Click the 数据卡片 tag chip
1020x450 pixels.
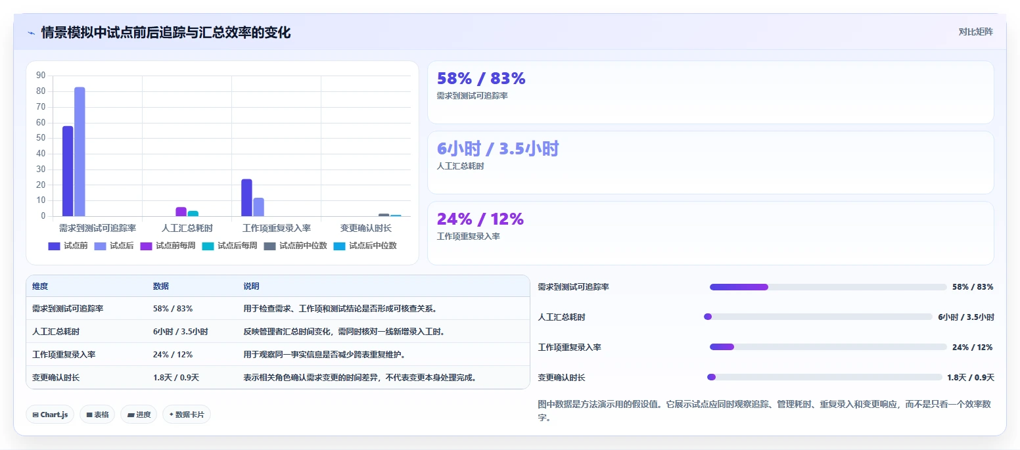187,415
